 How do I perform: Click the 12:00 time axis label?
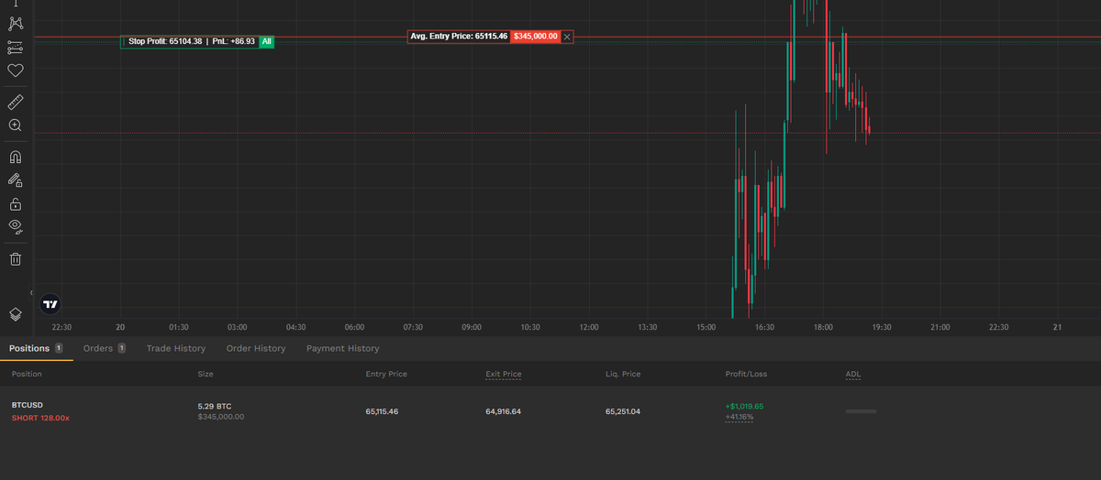tap(589, 326)
